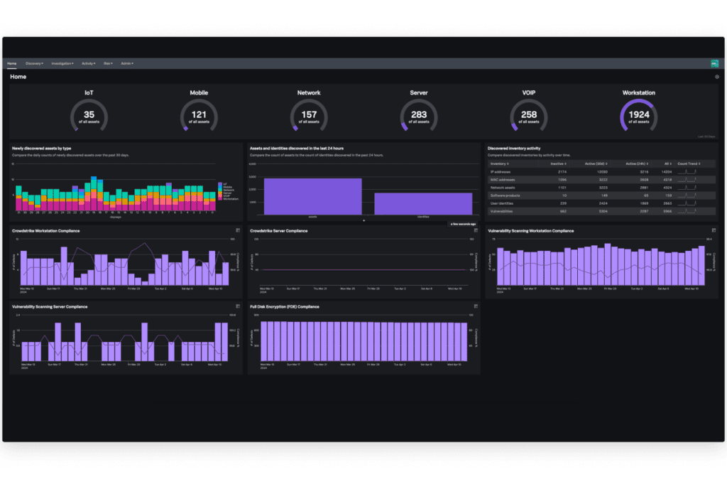
Task: Toggle Workstation series in chart legend
Action: click(x=229, y=199)
